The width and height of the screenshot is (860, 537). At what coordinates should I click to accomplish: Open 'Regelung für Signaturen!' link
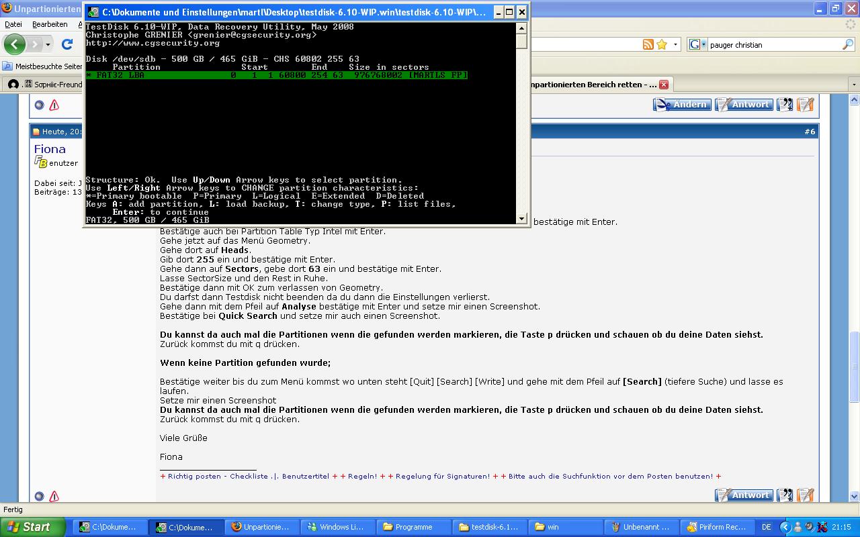(443, 476)
